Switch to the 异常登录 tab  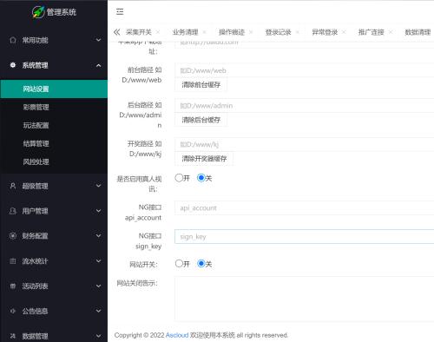(325, 32)
